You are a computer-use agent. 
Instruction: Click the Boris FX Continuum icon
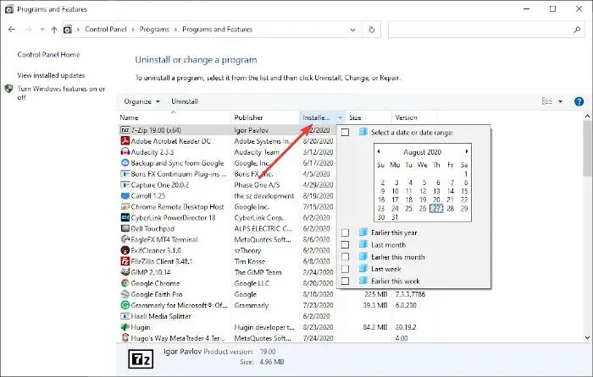125,174
